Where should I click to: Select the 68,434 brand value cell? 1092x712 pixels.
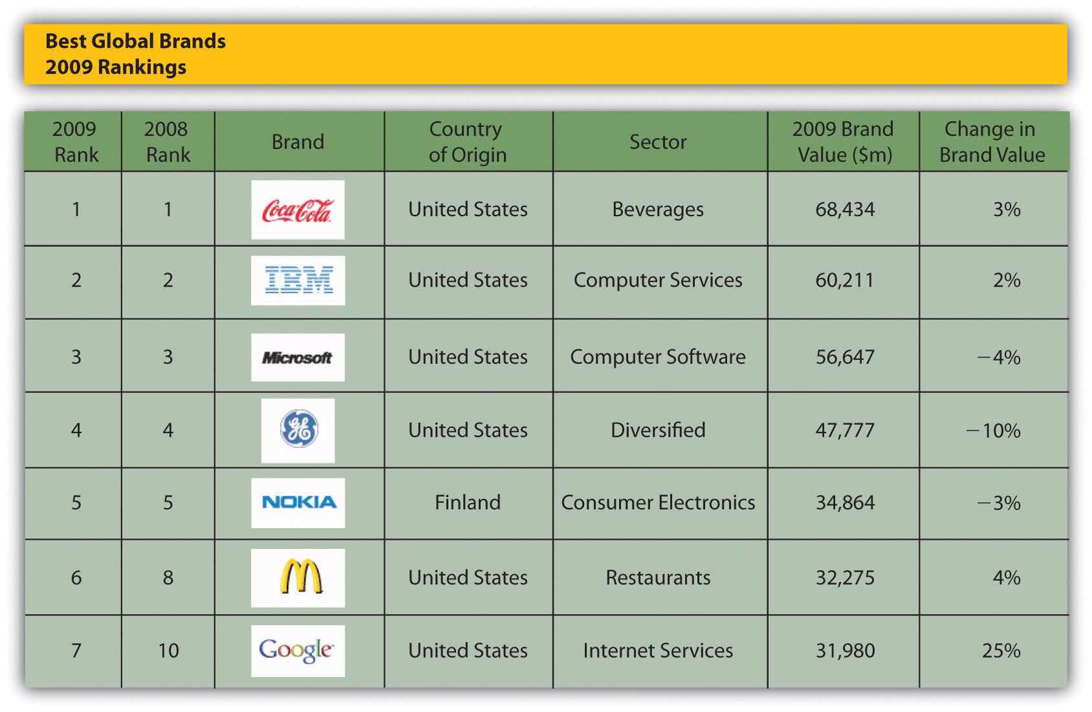pyautogui.click(x=845, y=210)
